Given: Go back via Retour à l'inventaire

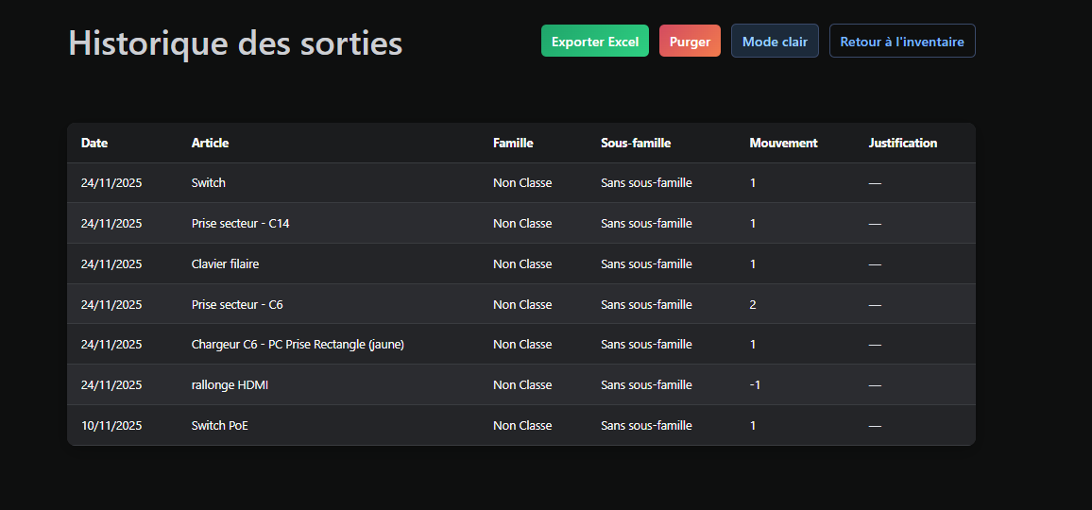Looking at the screenshot, I should (x=902, y=42).
